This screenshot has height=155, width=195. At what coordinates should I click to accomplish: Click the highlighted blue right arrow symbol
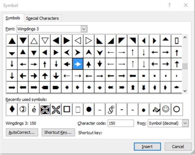pyautogui.click(x=78, y=64)
